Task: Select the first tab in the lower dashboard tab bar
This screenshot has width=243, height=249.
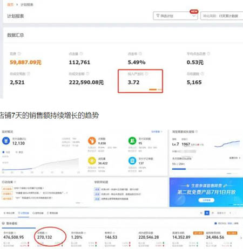Action: [9, 213]
